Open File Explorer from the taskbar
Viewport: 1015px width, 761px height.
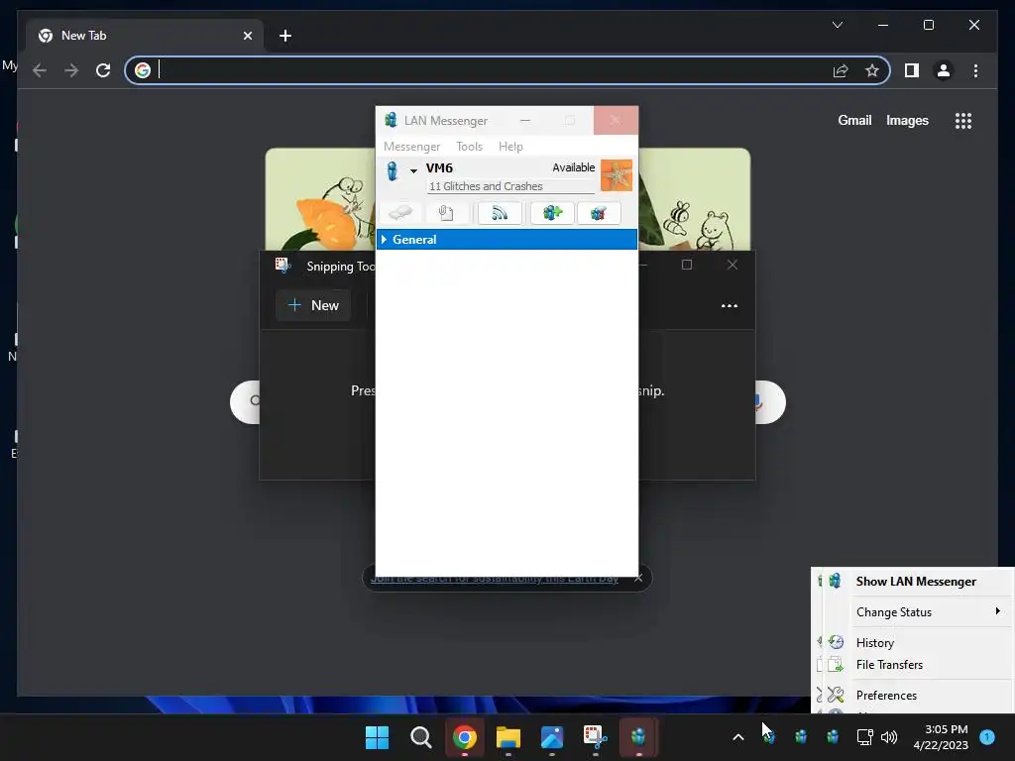click(508, 737)
